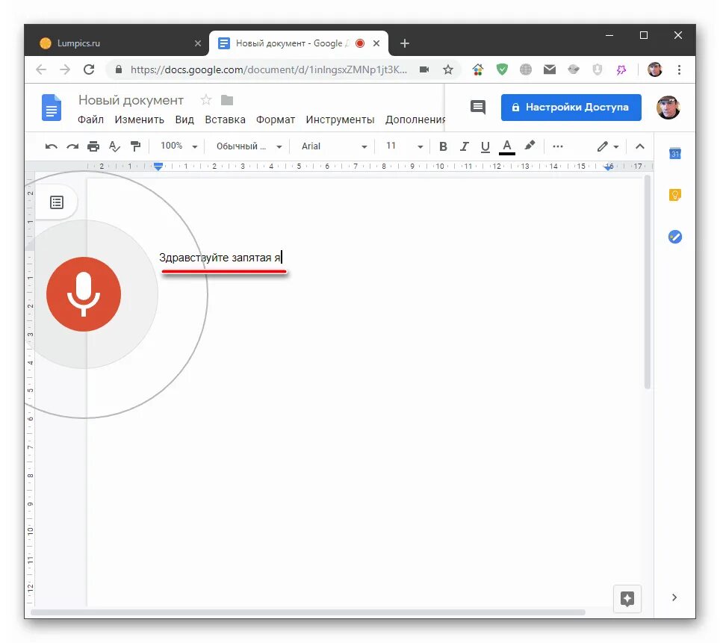Open the font size 11 dropdown

(x=404, y=146)
